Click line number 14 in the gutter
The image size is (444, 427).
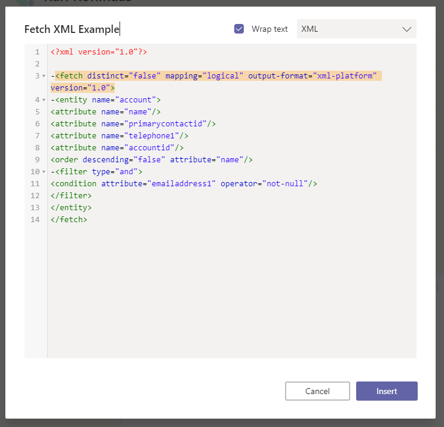[35, 219]
